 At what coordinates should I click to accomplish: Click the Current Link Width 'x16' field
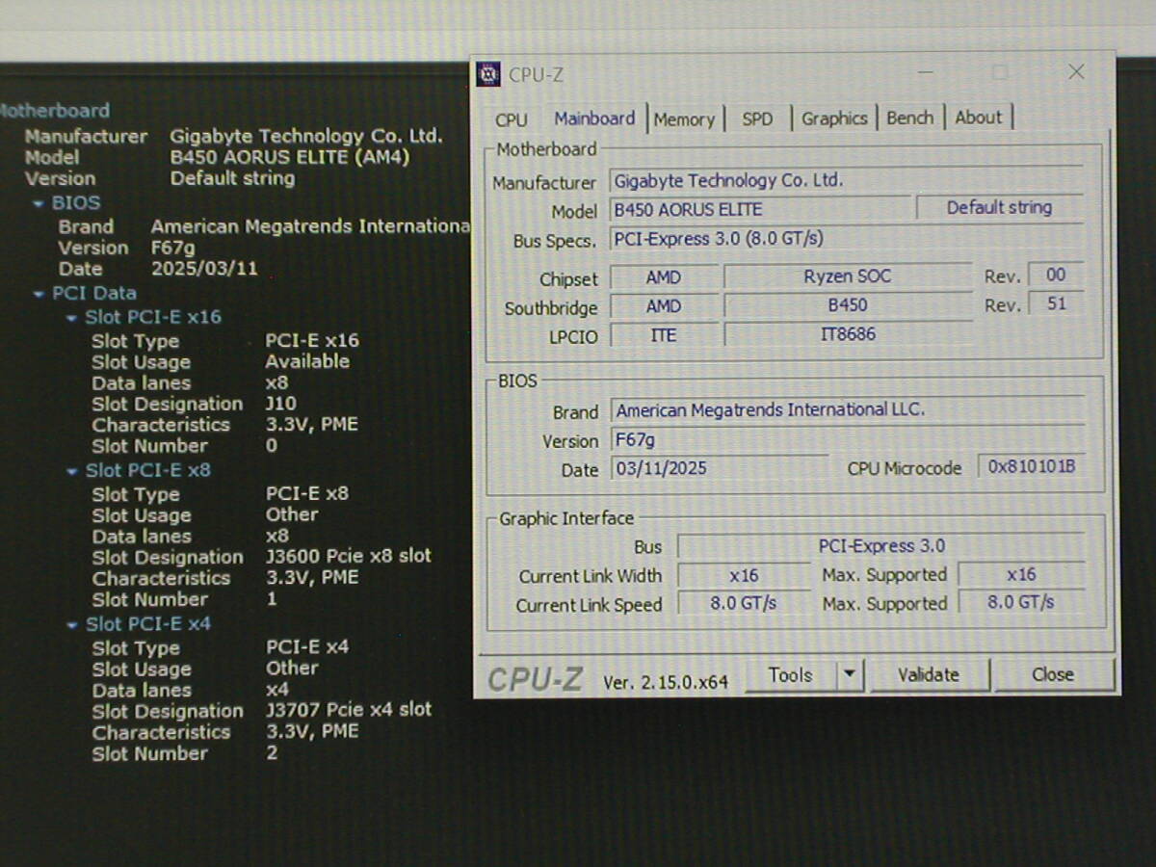coord(744,576)
